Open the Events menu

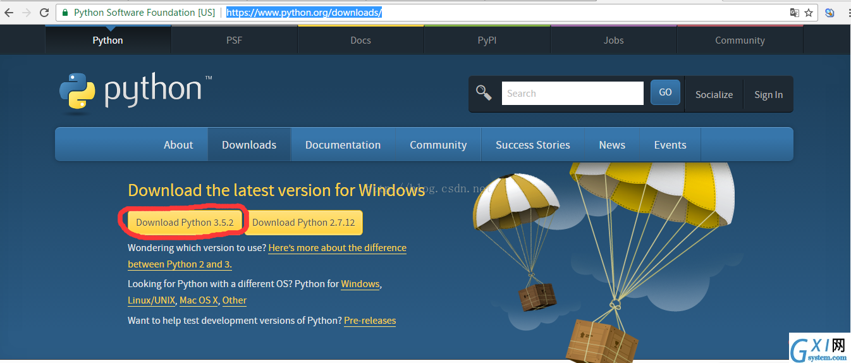pos(670,145)
